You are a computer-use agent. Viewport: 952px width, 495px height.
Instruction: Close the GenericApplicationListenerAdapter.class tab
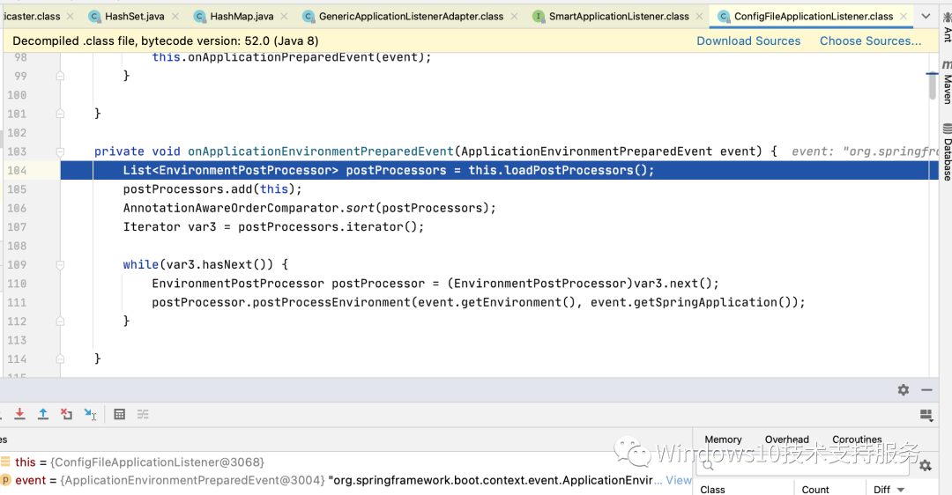pyautogui.click(x=514, y=17)
